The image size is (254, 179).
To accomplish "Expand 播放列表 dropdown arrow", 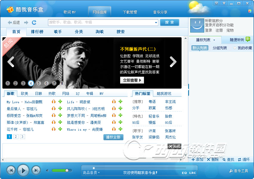I will click(x=214, y=40).
